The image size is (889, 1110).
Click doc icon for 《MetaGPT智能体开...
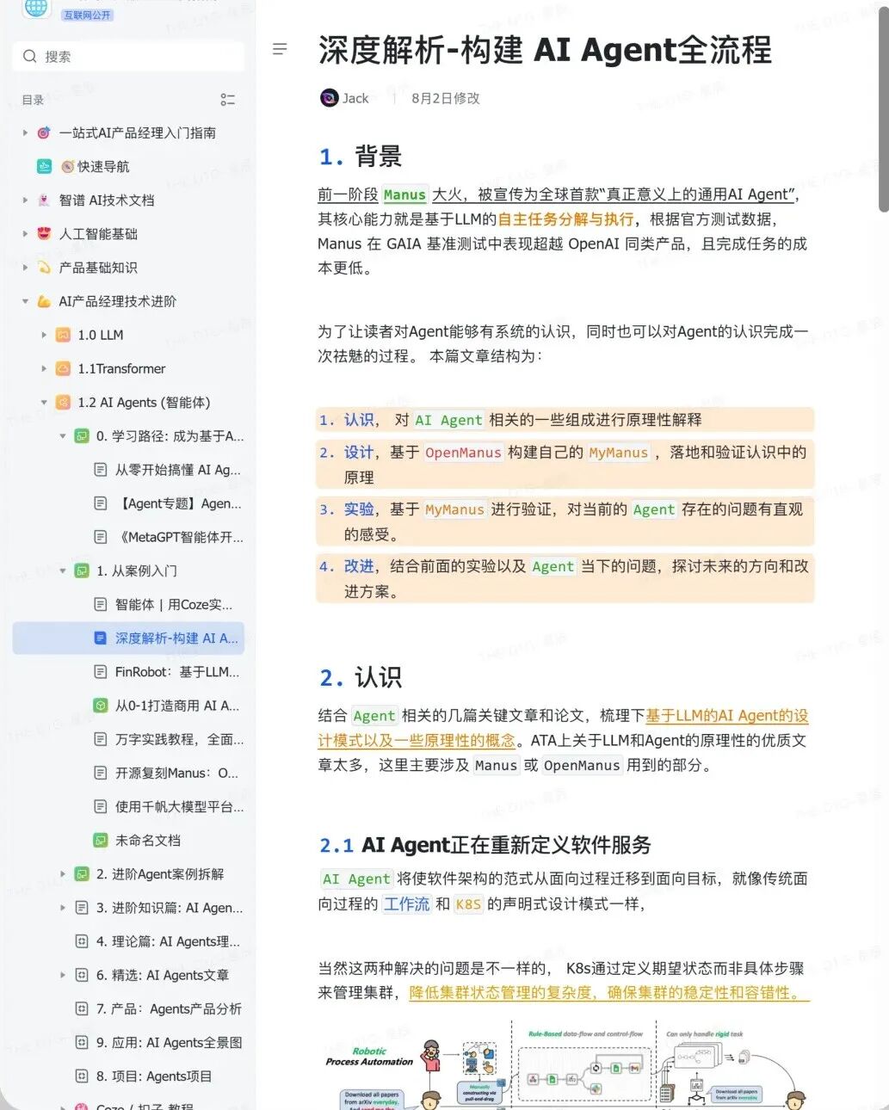[101, 537]
